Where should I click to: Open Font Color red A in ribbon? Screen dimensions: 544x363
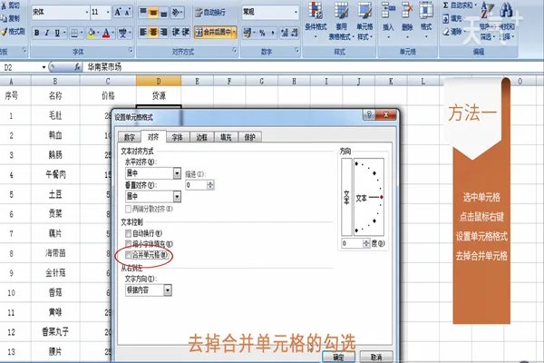(x=106, y=33)
